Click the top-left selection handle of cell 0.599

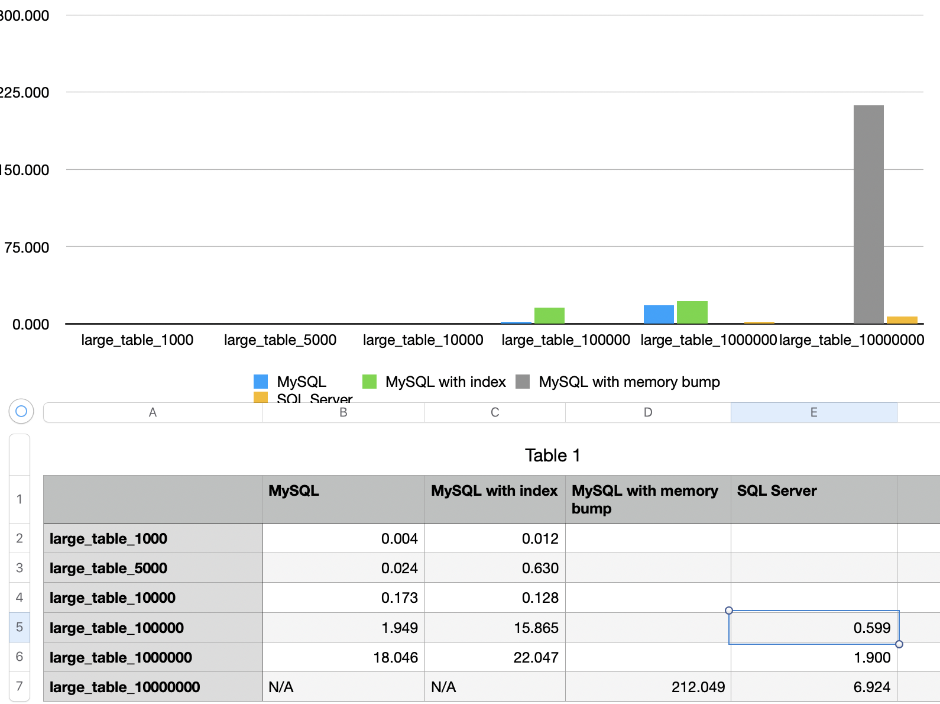point(729,611)
